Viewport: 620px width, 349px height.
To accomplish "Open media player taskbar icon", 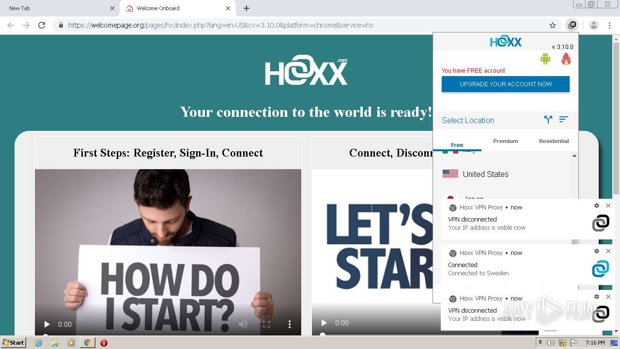I will (71, 343).
